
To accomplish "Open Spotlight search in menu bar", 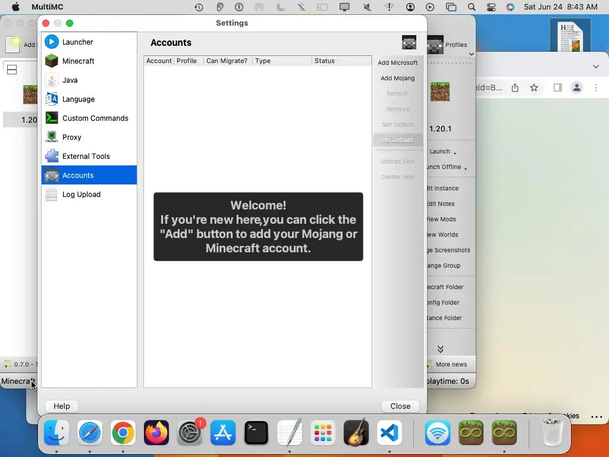I will click(472, 7).
